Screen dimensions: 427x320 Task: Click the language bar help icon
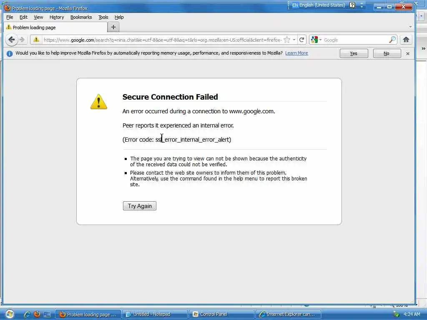(352, 5)
